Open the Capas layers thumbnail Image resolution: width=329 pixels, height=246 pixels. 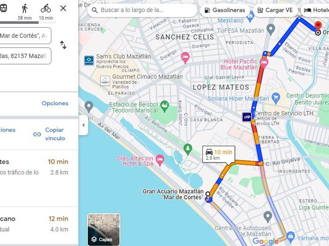tap(104, 230)
